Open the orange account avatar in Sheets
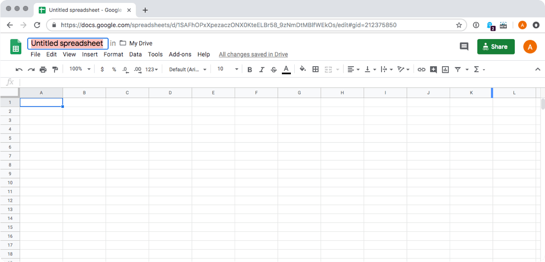This screenshot has height=262, width=545. click(x=530, y=46)
